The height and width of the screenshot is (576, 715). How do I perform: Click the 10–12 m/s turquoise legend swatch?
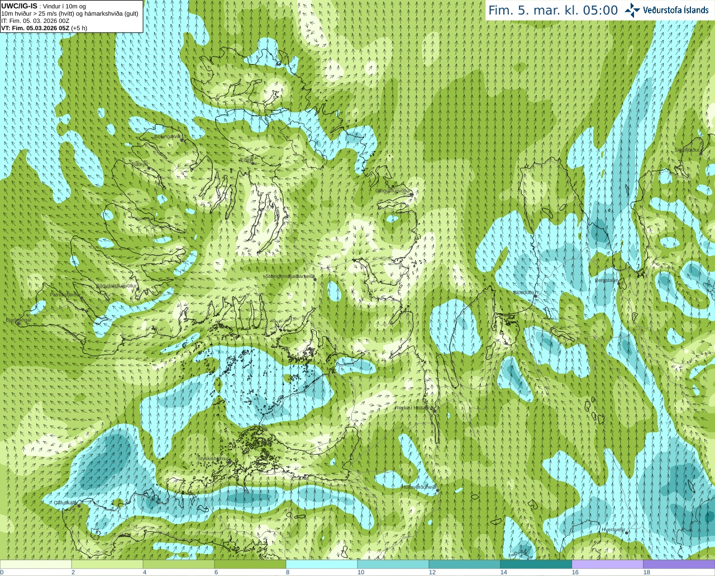393,564
